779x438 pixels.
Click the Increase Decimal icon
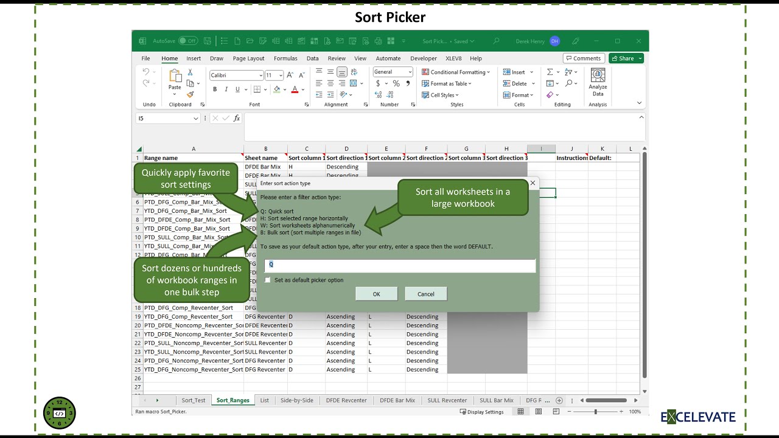coord(379,94)
